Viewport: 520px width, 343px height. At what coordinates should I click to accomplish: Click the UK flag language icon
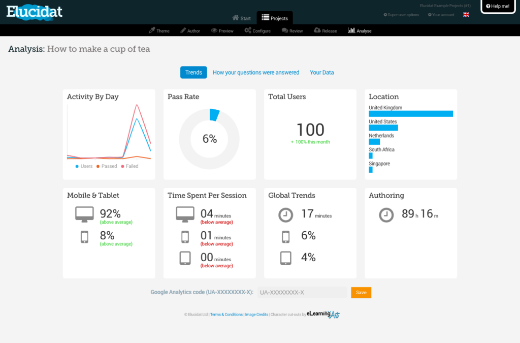[x=466, y=15]
